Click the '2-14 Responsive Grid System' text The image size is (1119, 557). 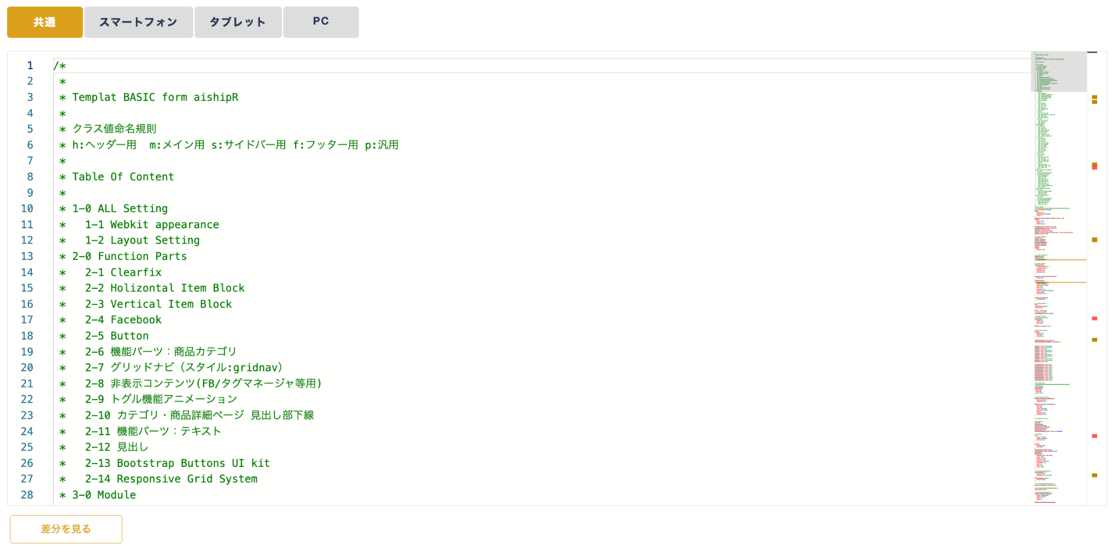[x=171, y=479]
